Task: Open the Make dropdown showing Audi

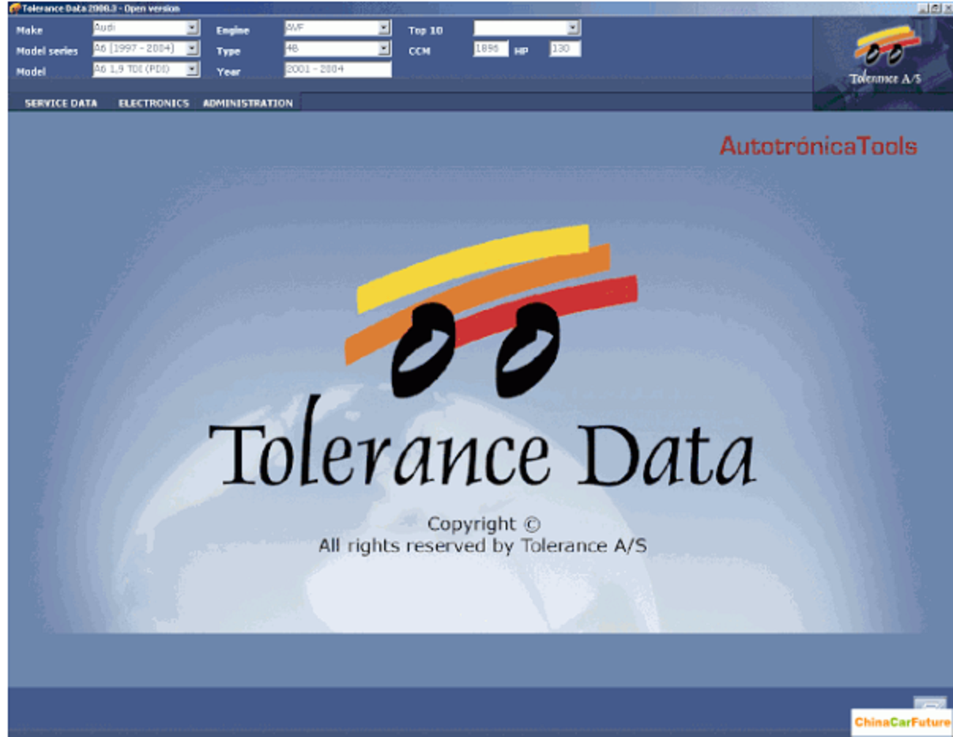Action: (146, 28)
